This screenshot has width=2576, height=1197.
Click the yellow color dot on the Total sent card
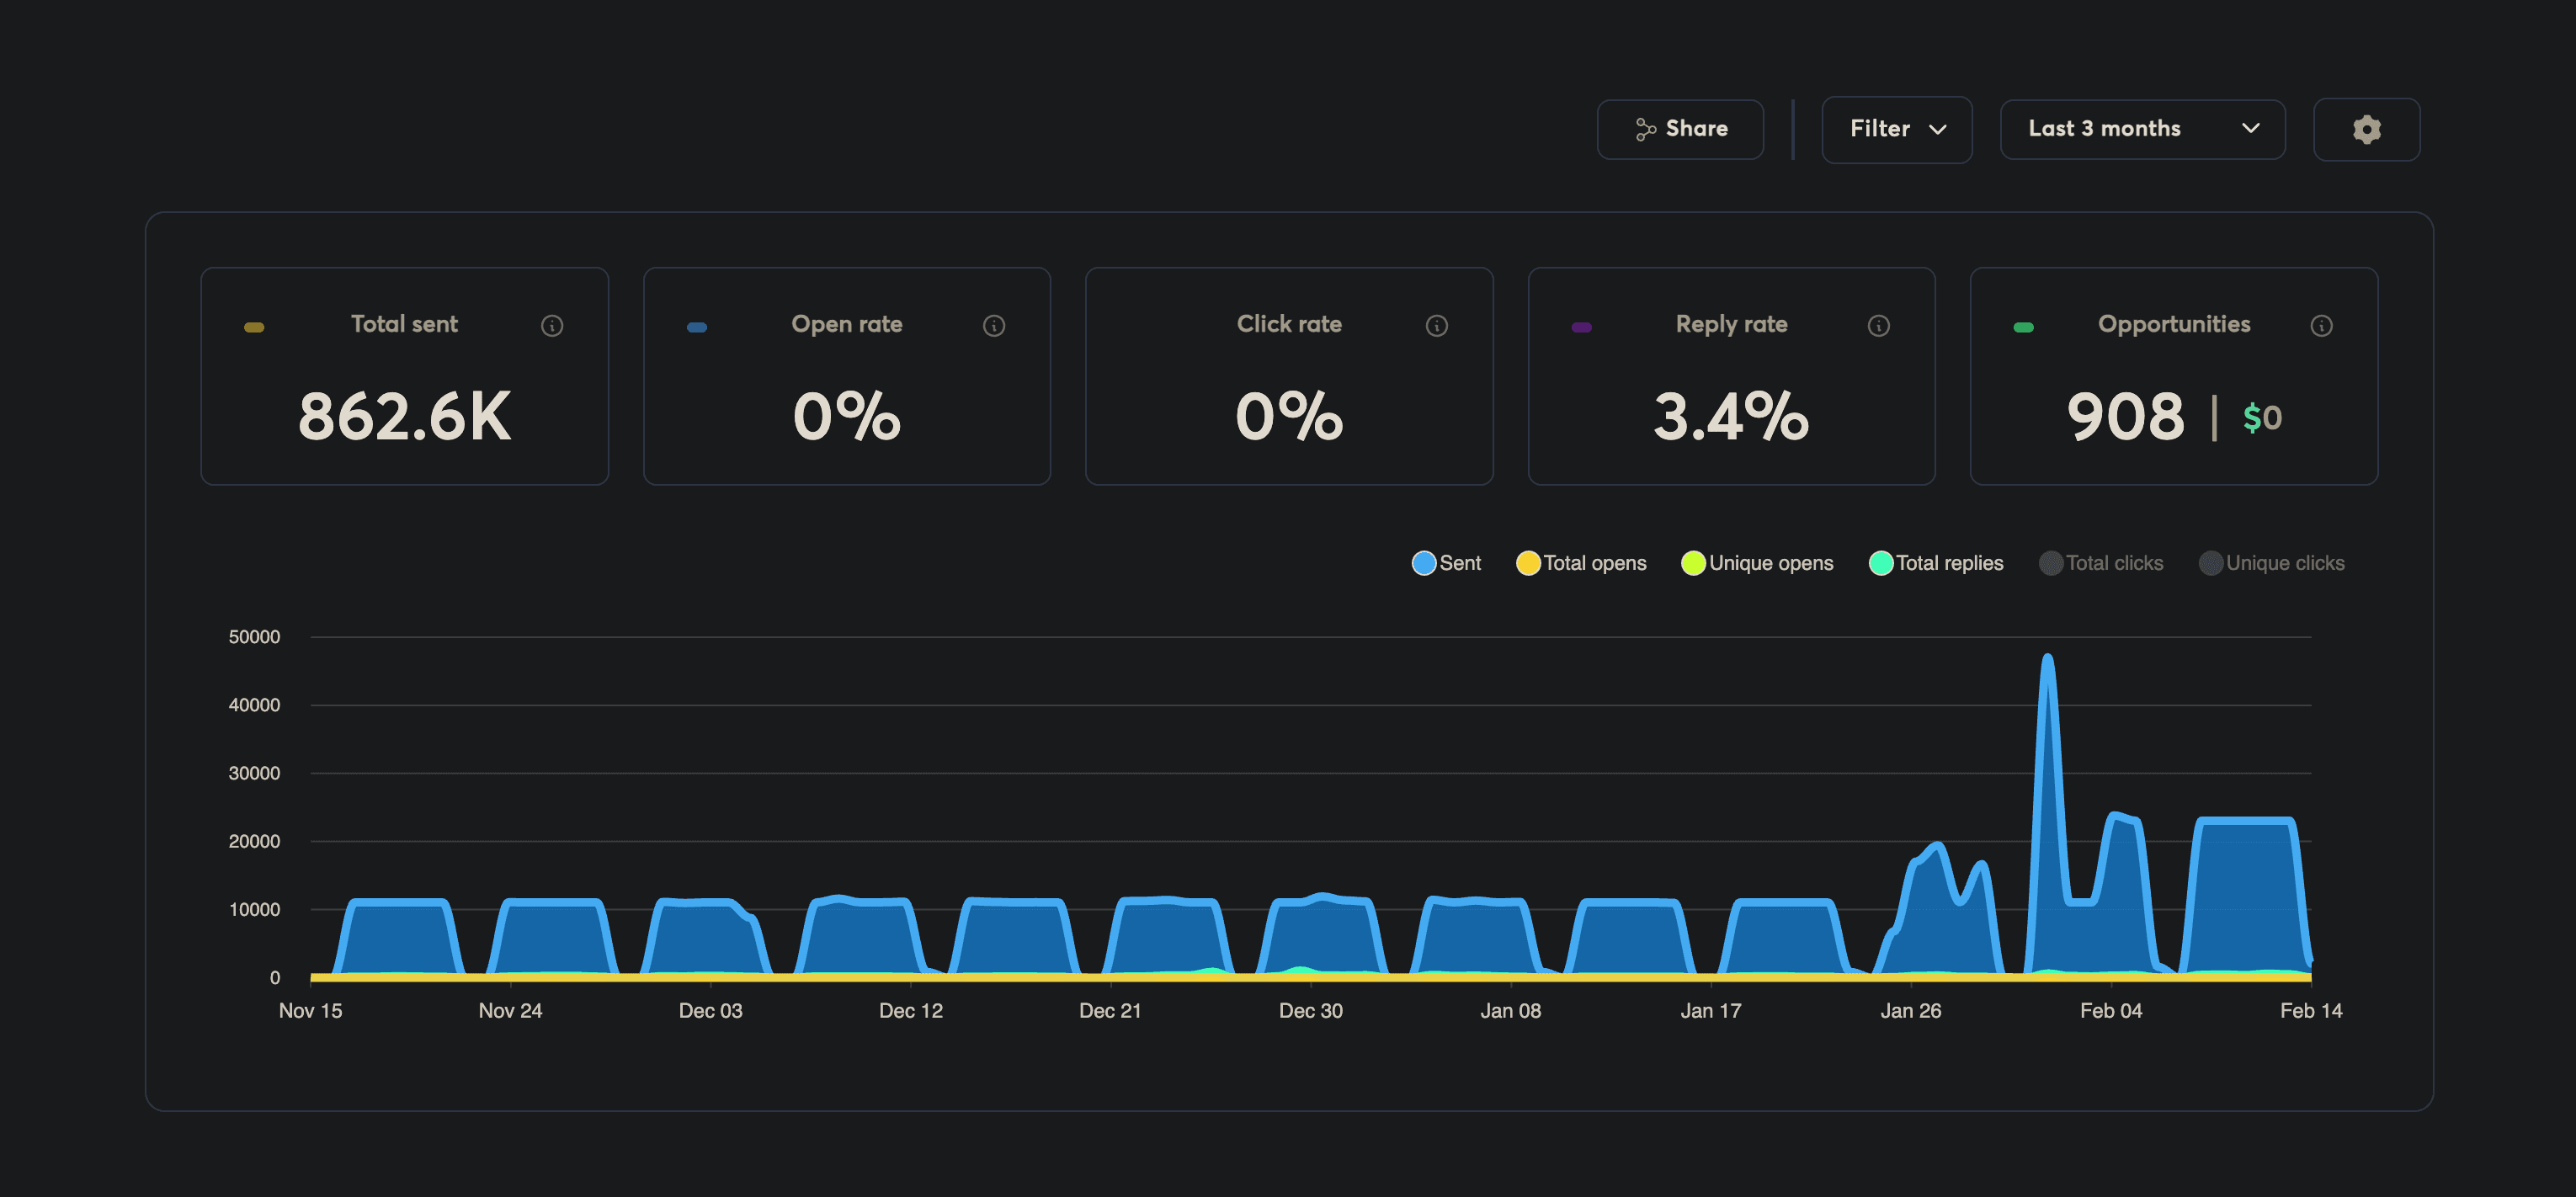pyautogui.click(x=254, y=326)
